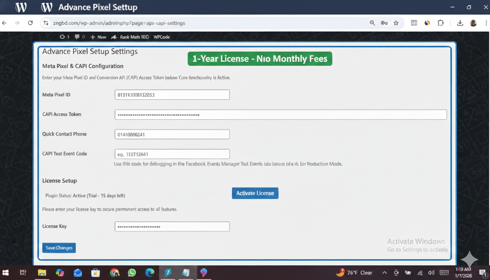The image size is (490, 280).
Task: Open the orange-blue swirl extension icon
Action: [x=427, y=23]
